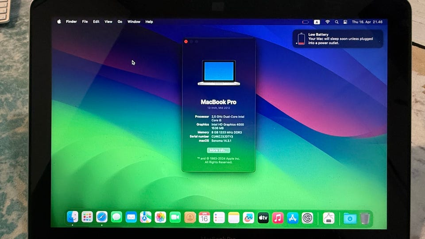Click the MacBook Pro title text
Image resolution: width=425 pixels, height=239 pixels.
click(218, 102)
